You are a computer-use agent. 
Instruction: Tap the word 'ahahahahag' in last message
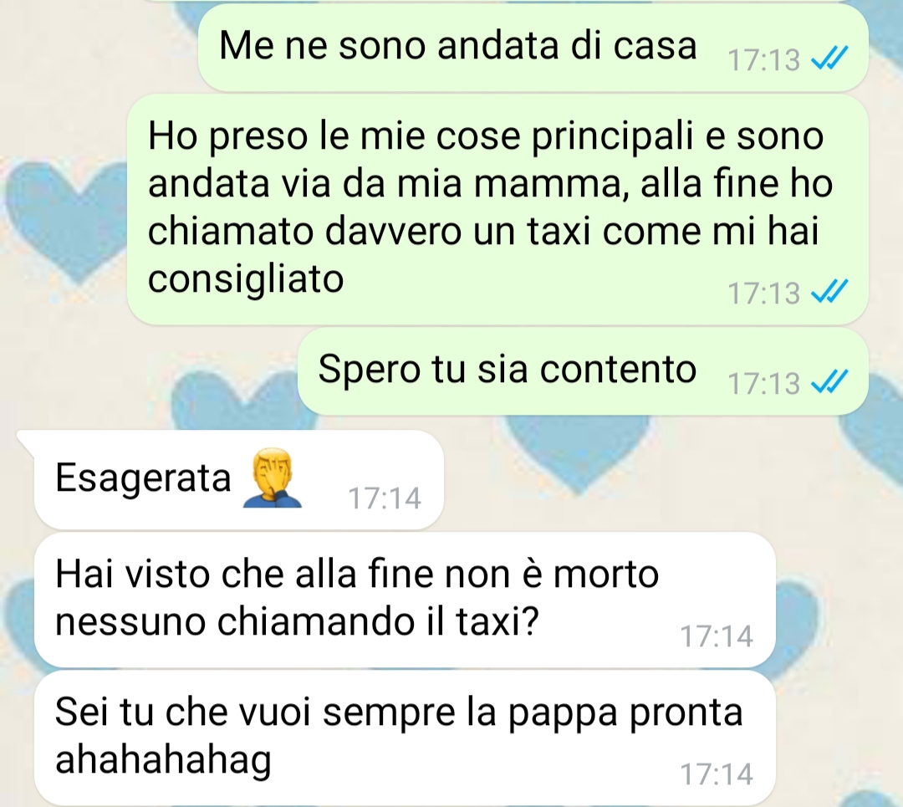point(163,761)
